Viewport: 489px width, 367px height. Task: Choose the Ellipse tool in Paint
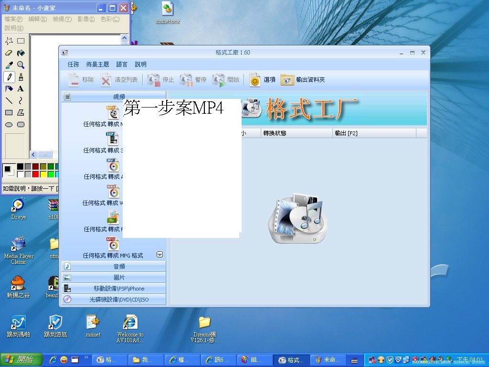[x=9, y=125]
